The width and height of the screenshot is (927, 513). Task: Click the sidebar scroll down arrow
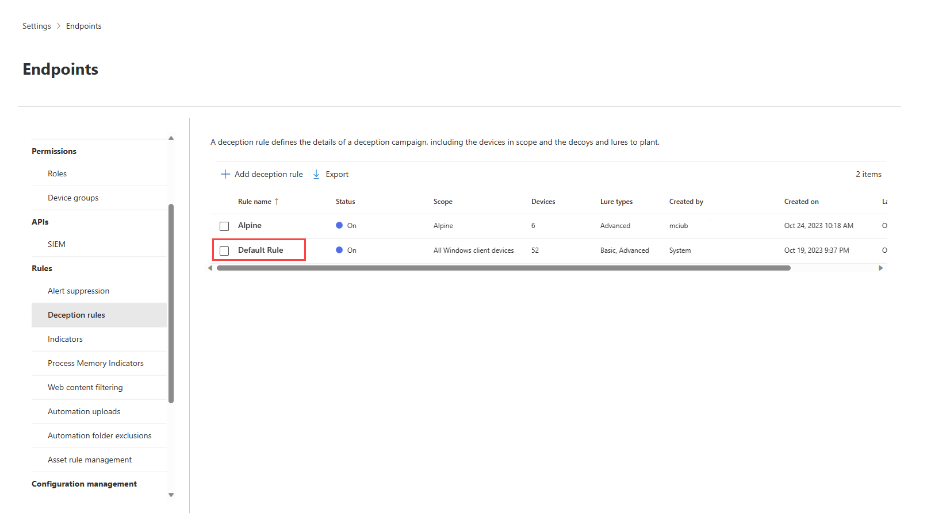click(171, 495)
